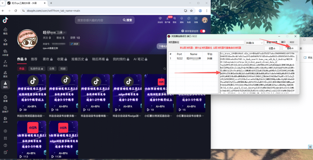
Task: Click the 设置ck button
Action: click(x=272, y=48)
